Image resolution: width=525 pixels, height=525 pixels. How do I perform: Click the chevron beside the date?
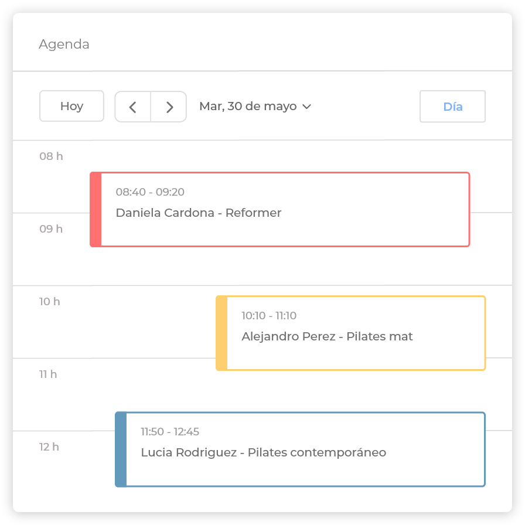tap(306, 107)
